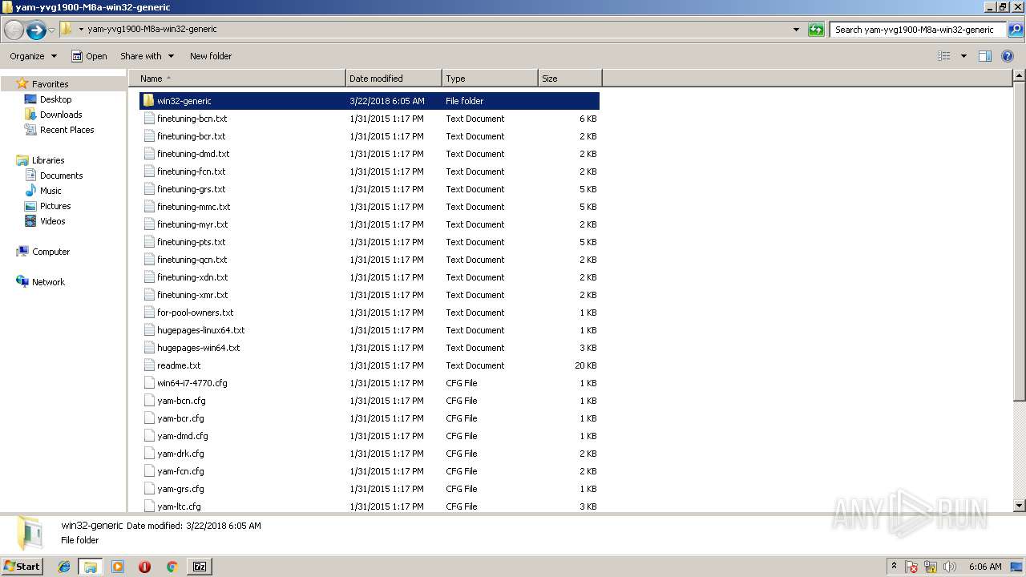Show hidden tray icons arrow
This screenshot has width=1026, height=577.
894,566
